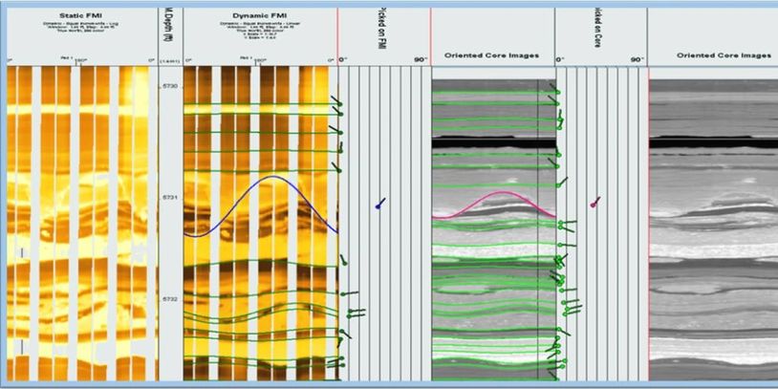Click the first Oriented Core Images header
778x389 pixels.
pyautogui.click(x=491, y=55)
